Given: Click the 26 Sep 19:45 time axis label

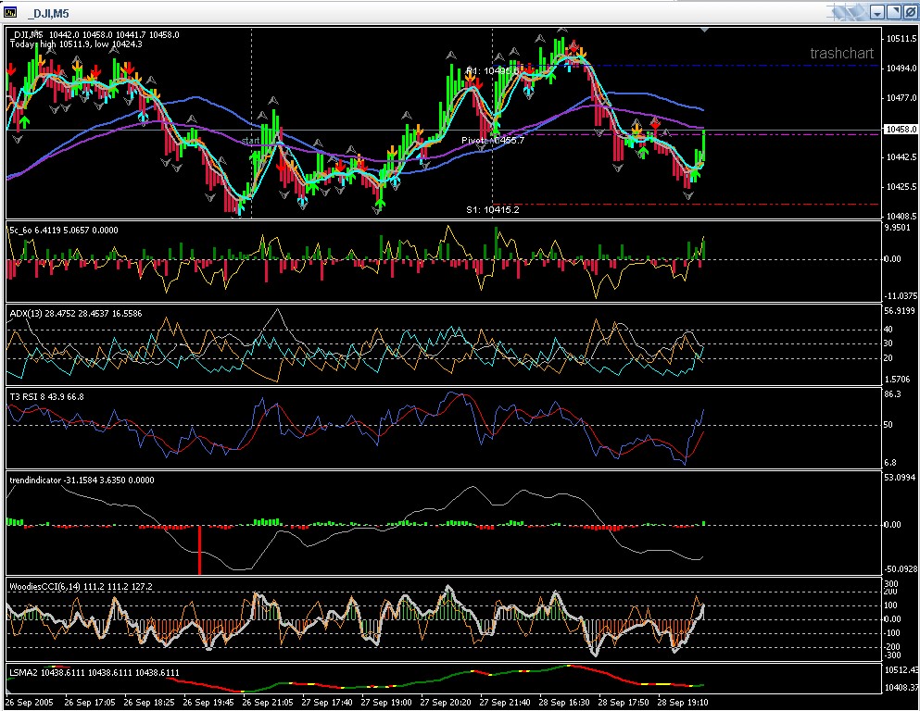Looking at the screenshot, I should 208,703.
